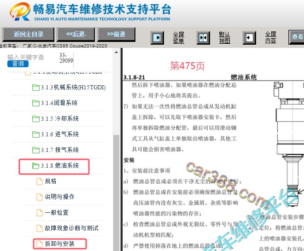Viewport: 304px width, 251px height.
Task: Click the blue 查询 button
Action: coord(18,64)
